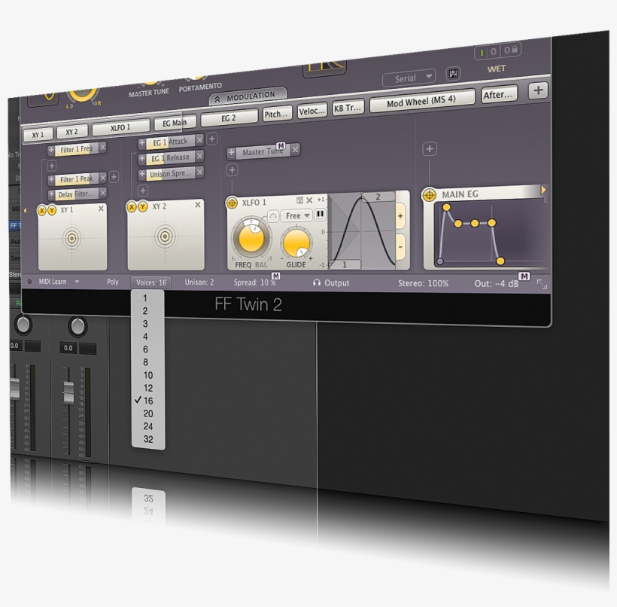Close the XLFO 1 modulation panel

[x=309, y=200]
